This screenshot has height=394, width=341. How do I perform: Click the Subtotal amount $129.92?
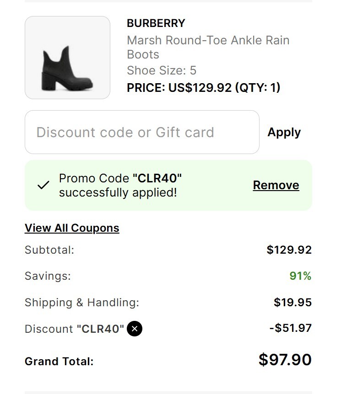(289, 250)
